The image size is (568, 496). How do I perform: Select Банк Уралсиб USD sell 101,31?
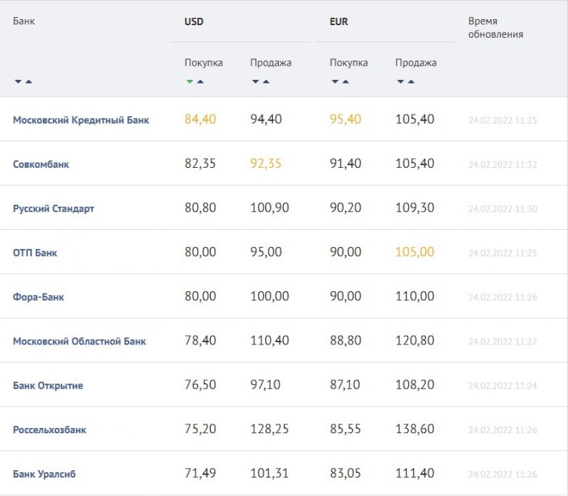pyautogui.click(x=269, y=473)
